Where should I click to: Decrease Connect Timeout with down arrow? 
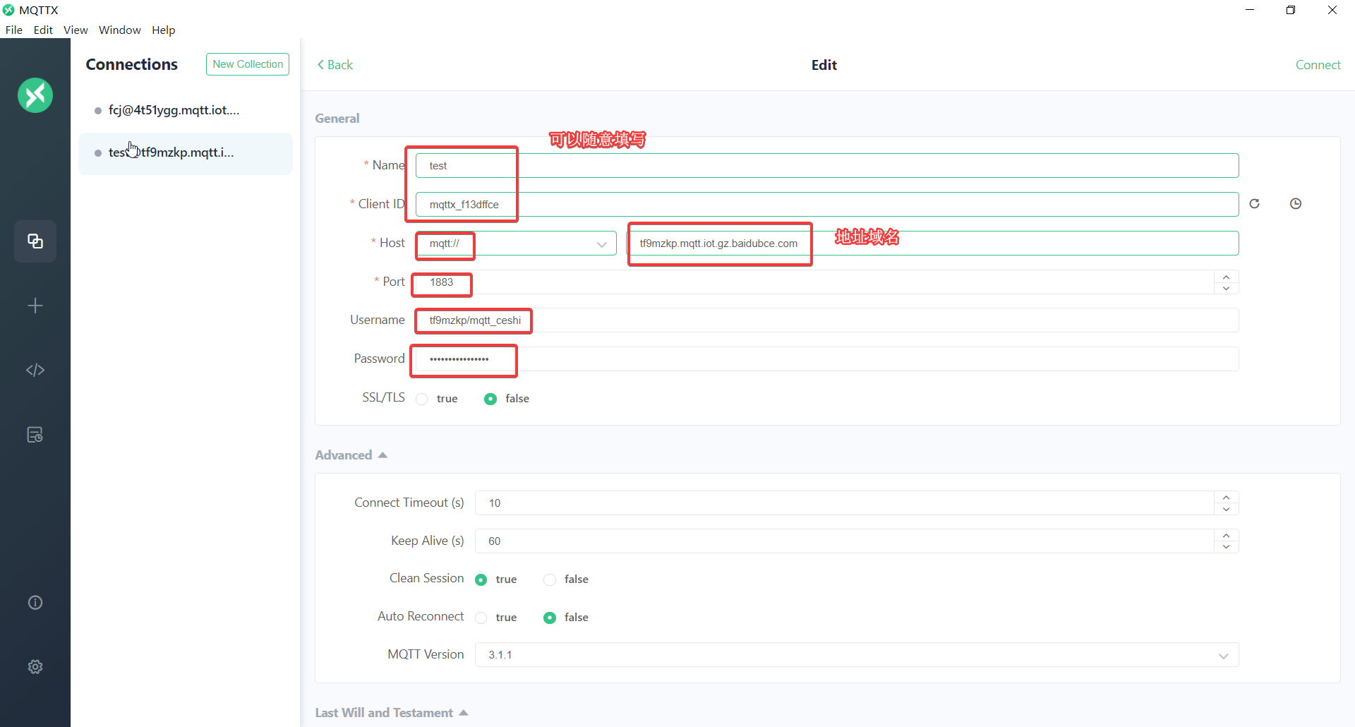1227,509
